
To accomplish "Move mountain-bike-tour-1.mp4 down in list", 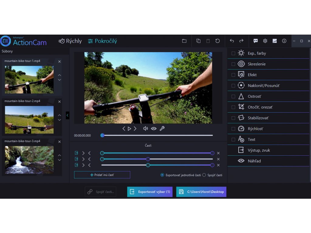I will pos(60,80).
